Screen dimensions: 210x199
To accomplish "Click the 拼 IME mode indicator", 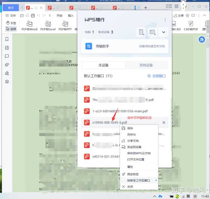I will click(x=195, y=196).
